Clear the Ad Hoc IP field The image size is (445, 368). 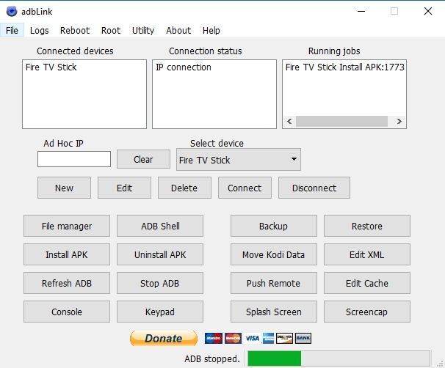(143, 159)
